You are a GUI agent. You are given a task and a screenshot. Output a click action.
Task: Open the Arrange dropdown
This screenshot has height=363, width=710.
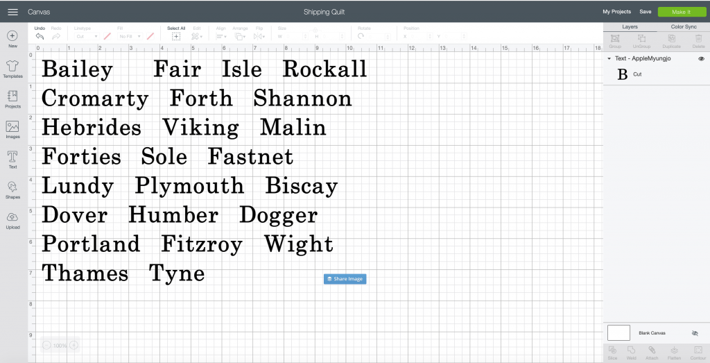click(x=240, y=36)
